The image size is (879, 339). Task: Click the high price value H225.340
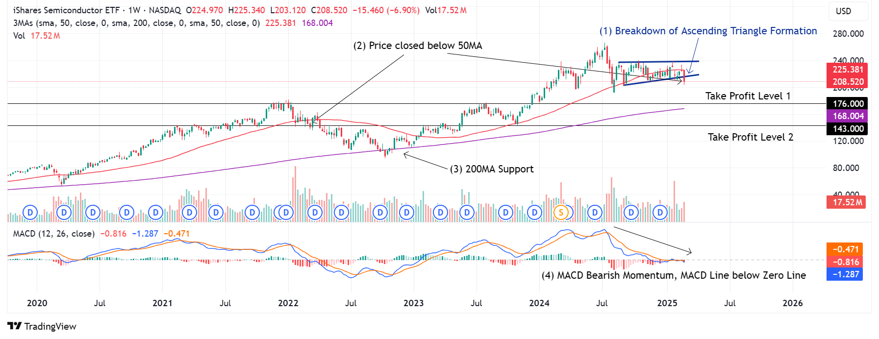click(247, 10)
